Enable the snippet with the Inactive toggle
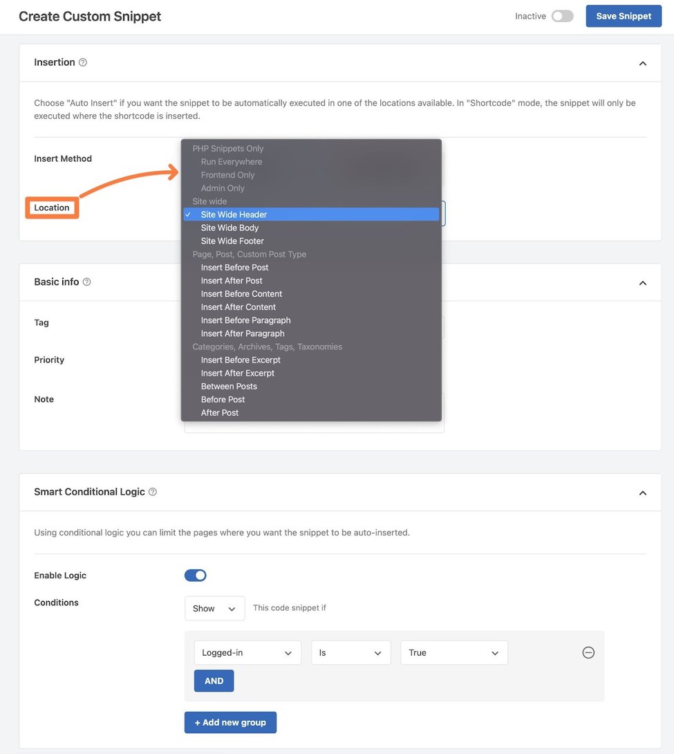 pyautogui.click(x=562, y=15)
